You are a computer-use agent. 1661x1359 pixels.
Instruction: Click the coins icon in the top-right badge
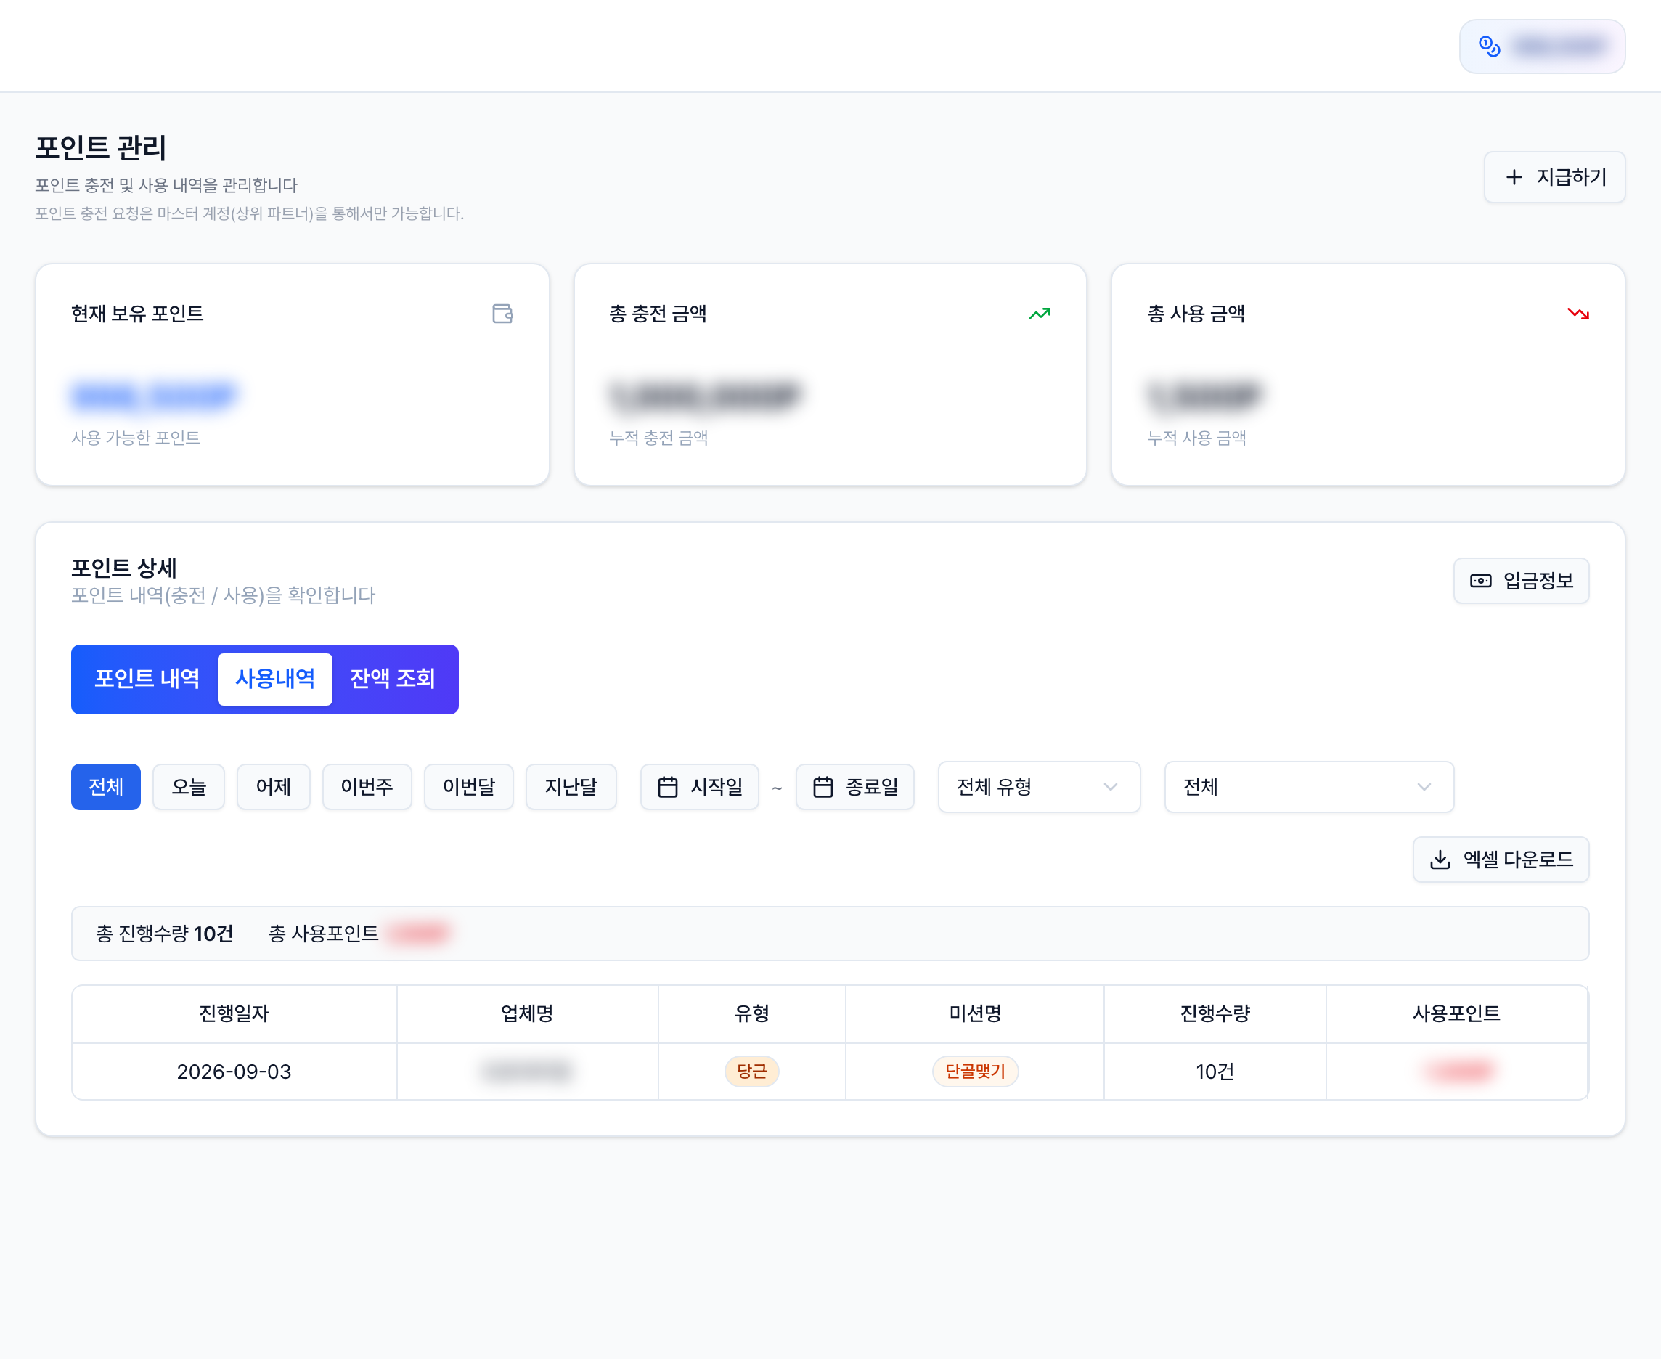1489,47
